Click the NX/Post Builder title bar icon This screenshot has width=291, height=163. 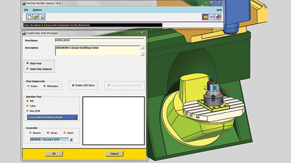(x=24, y=3)
